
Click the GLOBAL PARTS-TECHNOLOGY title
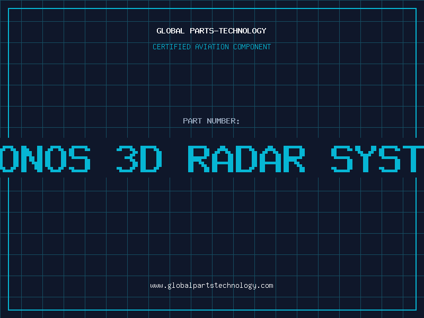211,31
